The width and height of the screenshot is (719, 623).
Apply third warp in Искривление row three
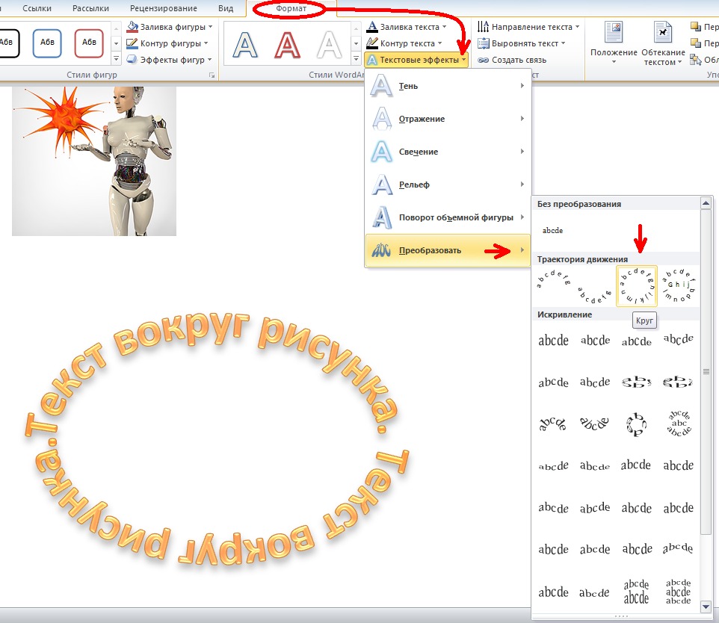(637, 424)
